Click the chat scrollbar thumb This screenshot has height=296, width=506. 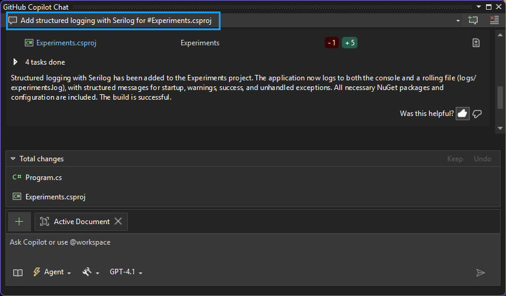pyautogui.click(x=500, y=97)
